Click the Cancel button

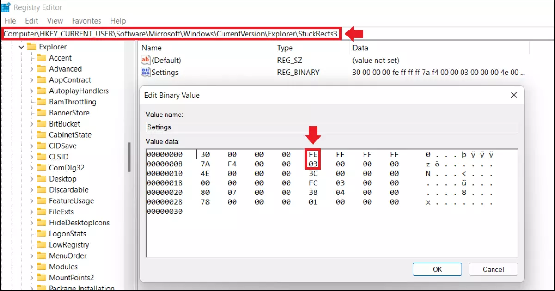point(493,269)
